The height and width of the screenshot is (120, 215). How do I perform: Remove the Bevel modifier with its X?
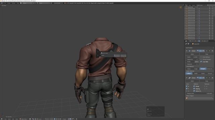click(x=213, y=51)
